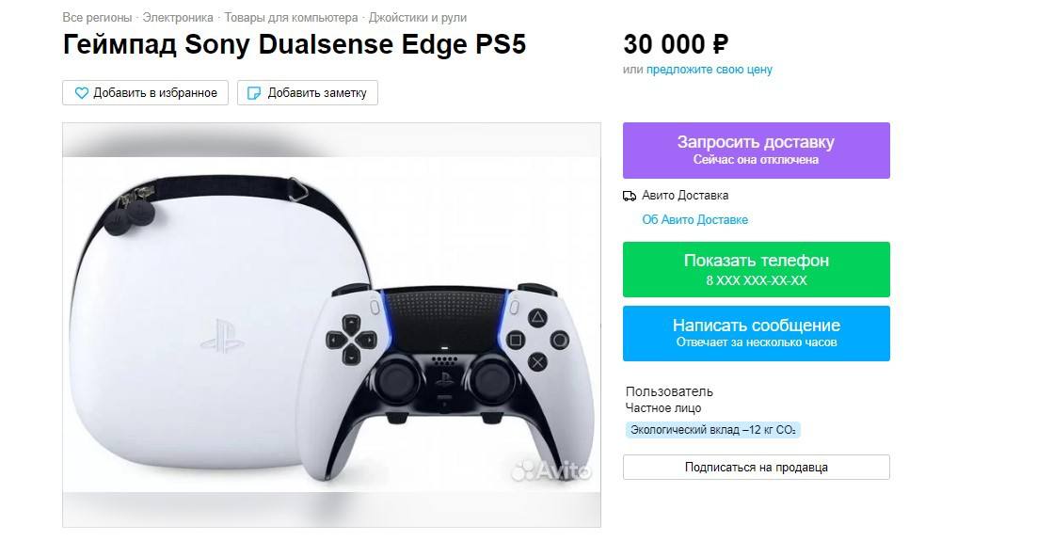The image size is (1053, 541).
Task: Navigate to Джойстики и рули category
Action: 417,18
